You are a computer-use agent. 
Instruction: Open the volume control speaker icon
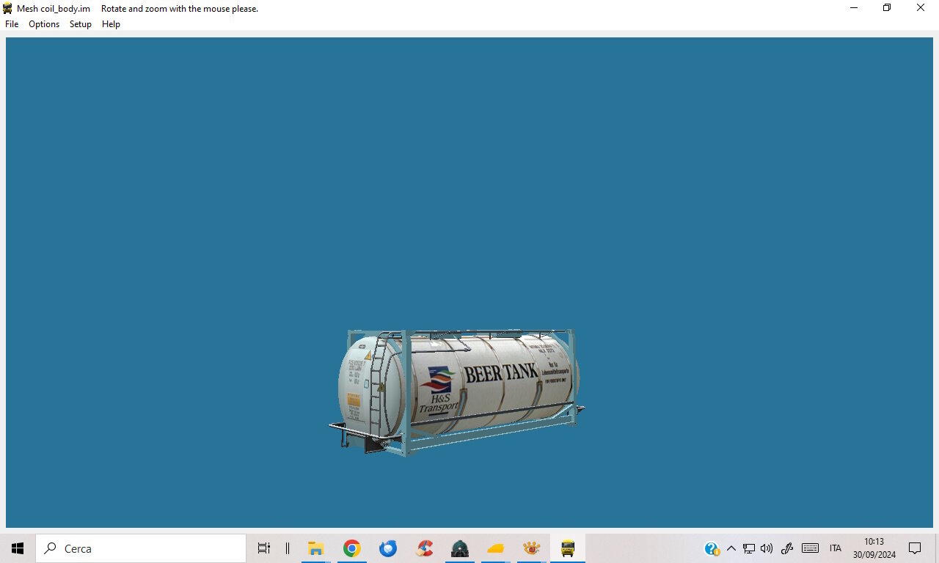[x=767, y=548]
